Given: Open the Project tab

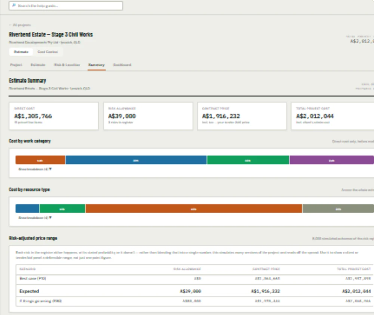Looking at the screenshot, I should [x=16, y=65].
